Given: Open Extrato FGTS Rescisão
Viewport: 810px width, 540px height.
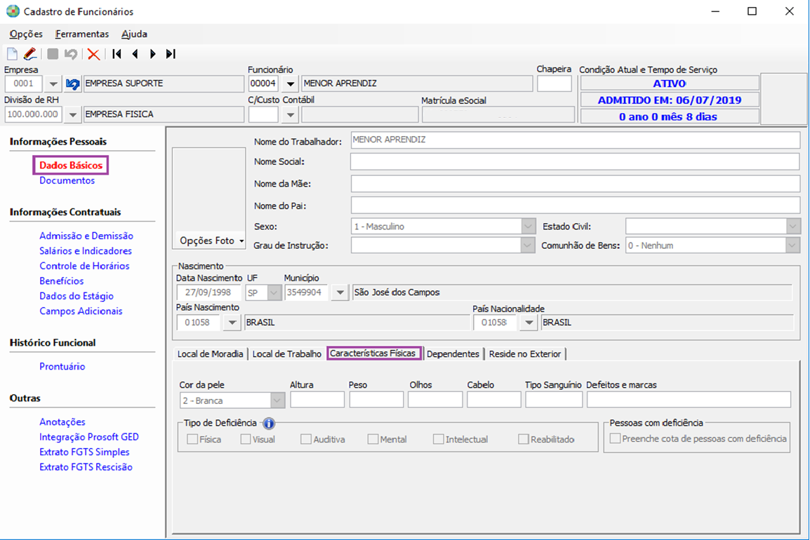Looking at the screenshot, I should pyautogui.click(x=86, y=466).
